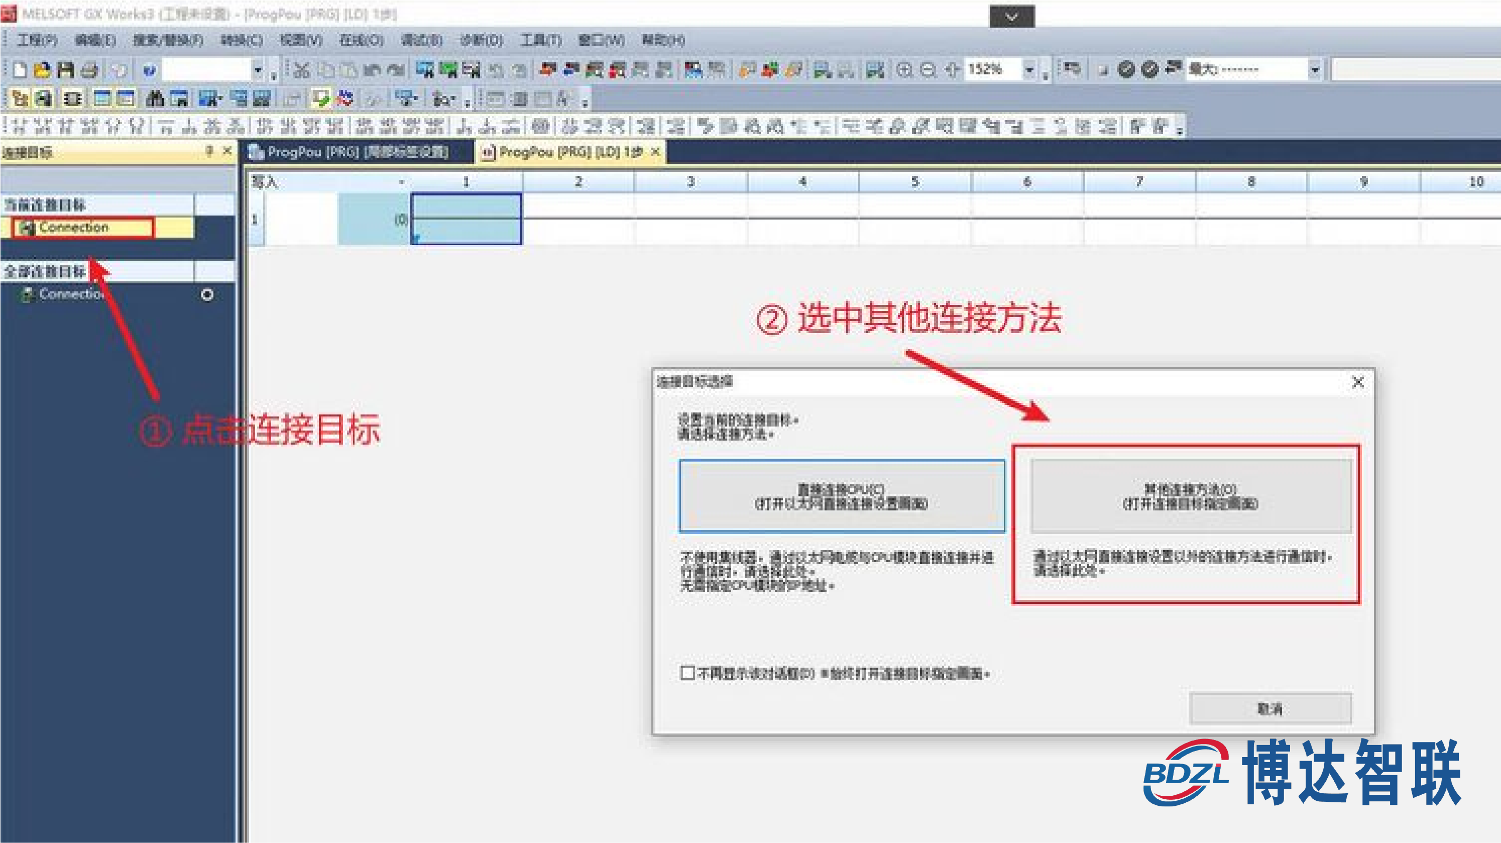Open the 工程(P) project menu
Image resolution: width=1501 pixels, height=843 pixels.
pos(37,40)
